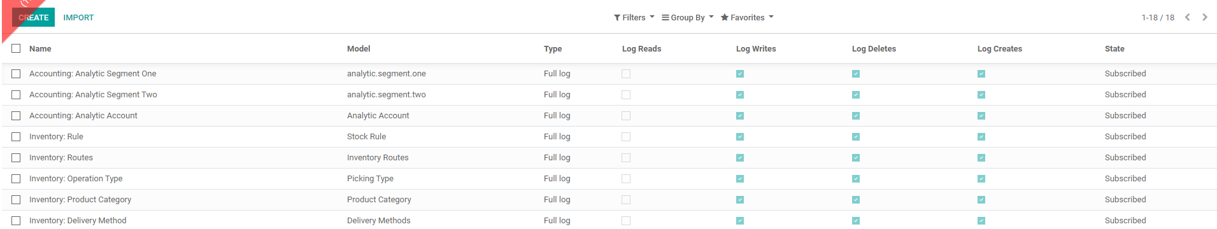Image resolution: width=1217 pixels, height=229 pixels.
Task: Click the Create button
Action: [33, 17]
